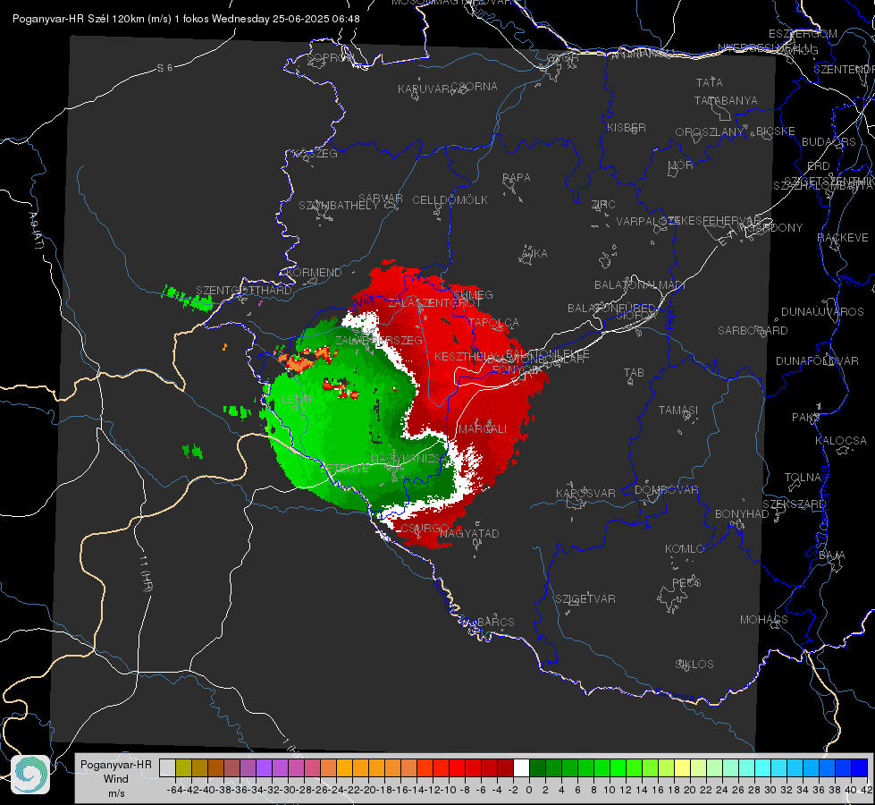Click the CSORNA town label
Screen dimensions: 875x805
tap(475, 87)
